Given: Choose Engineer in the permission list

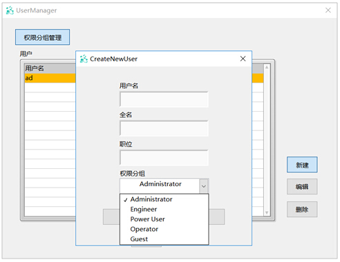Looking at the screenshot, I should pos(144,210).
